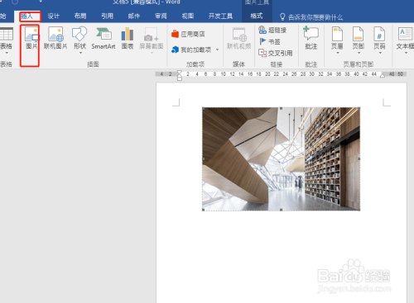Open 联机图片 online pictures tool
414x303 pixels.
click(55, 38)
